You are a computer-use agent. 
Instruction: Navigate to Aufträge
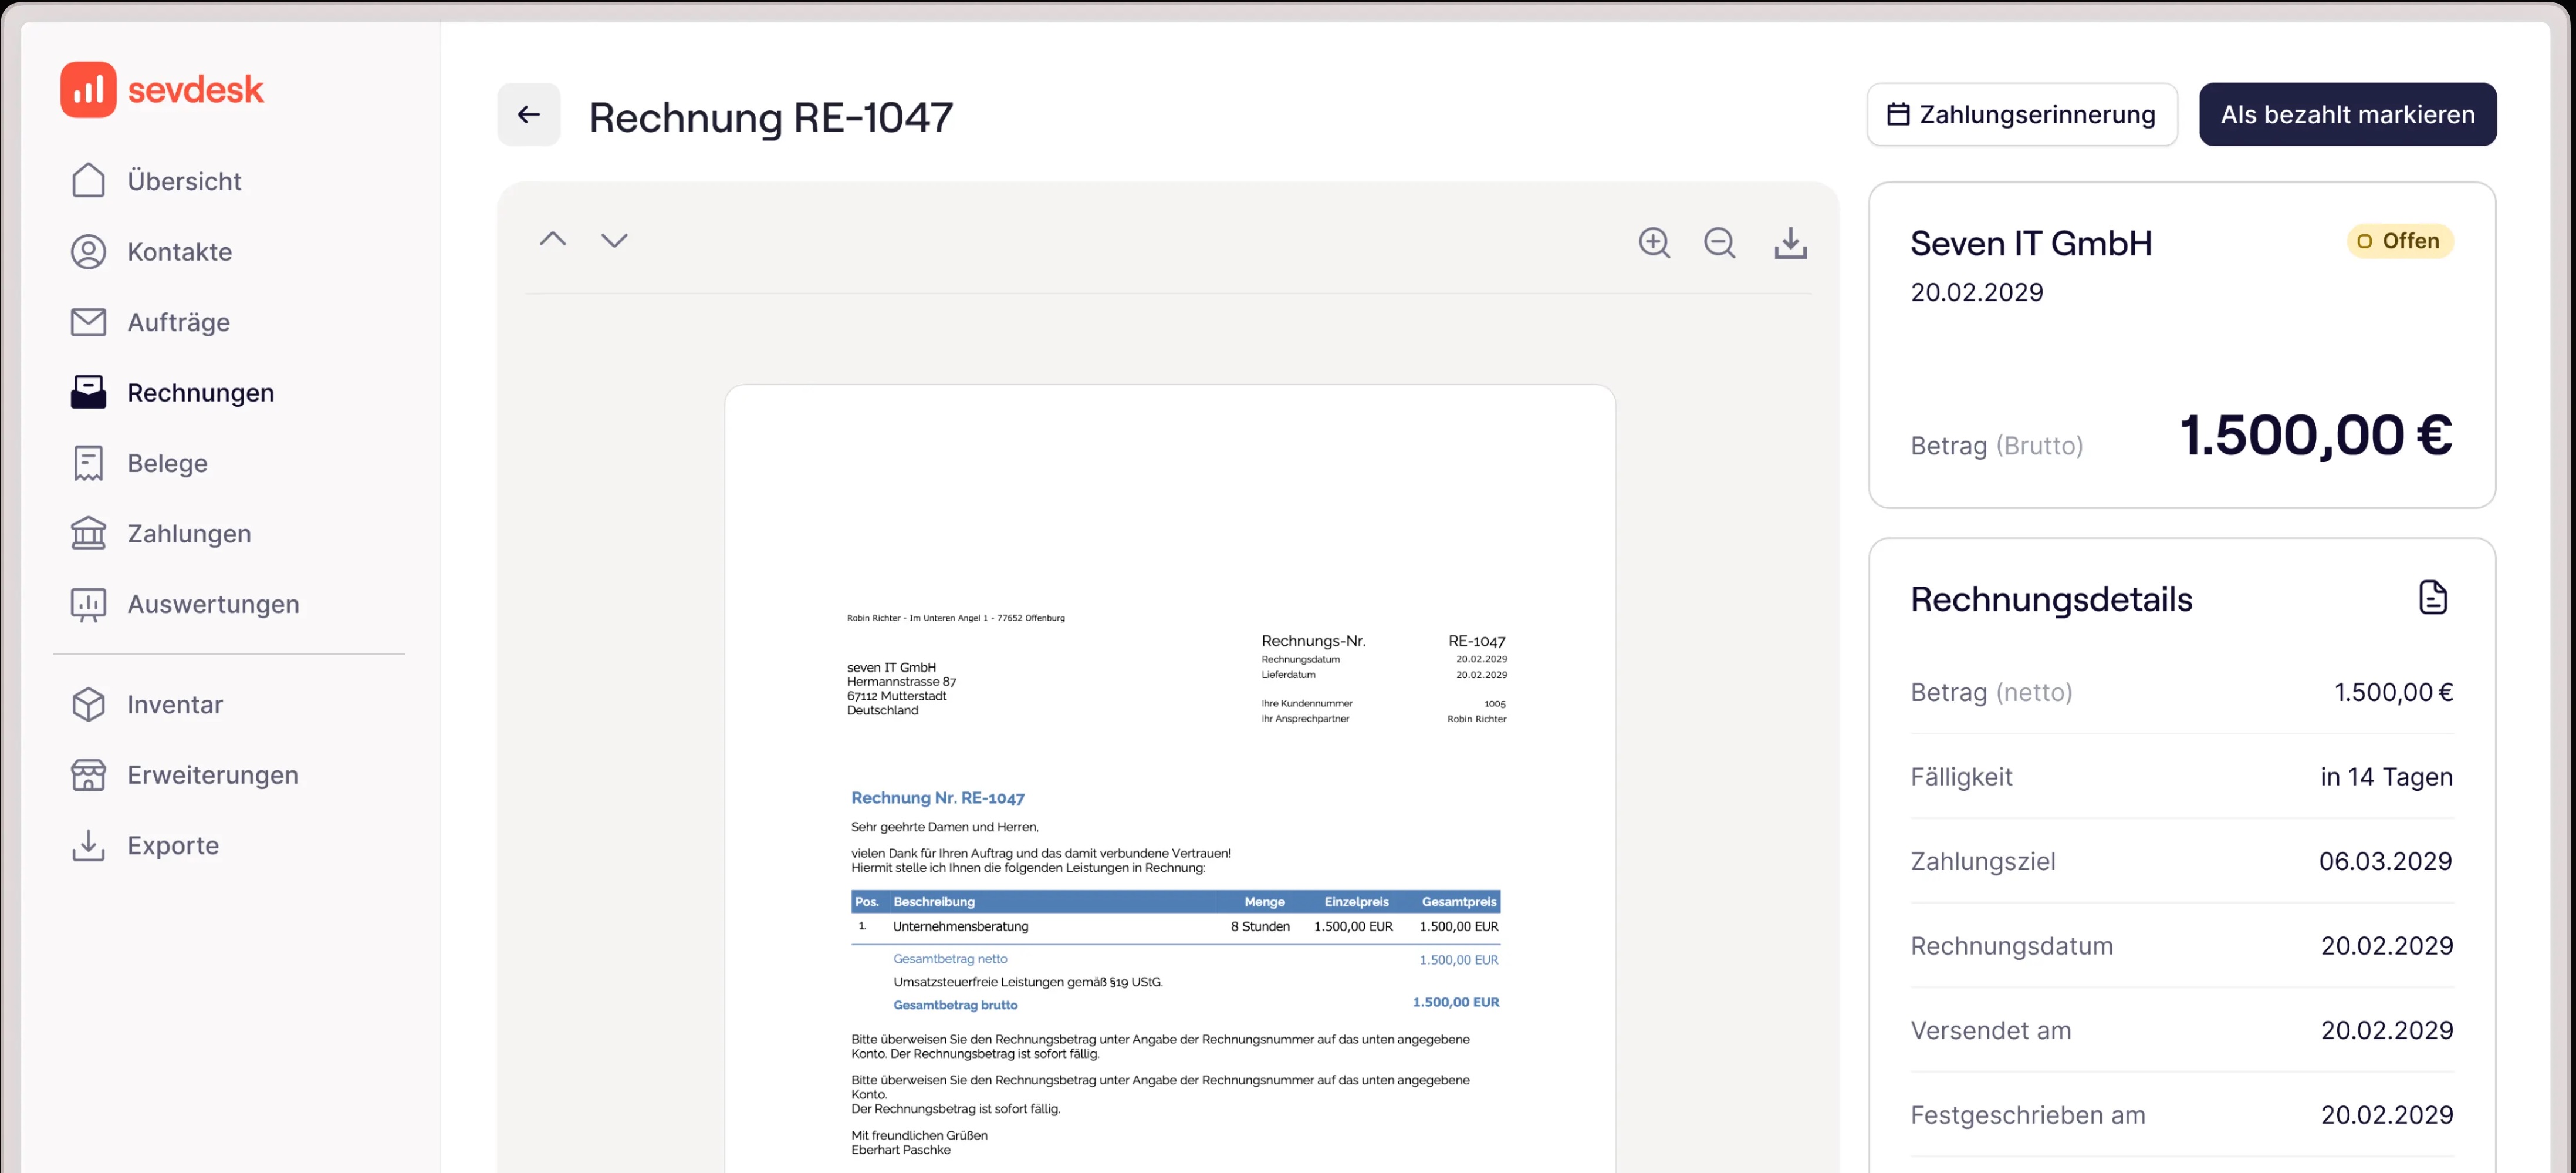(178, 322)
